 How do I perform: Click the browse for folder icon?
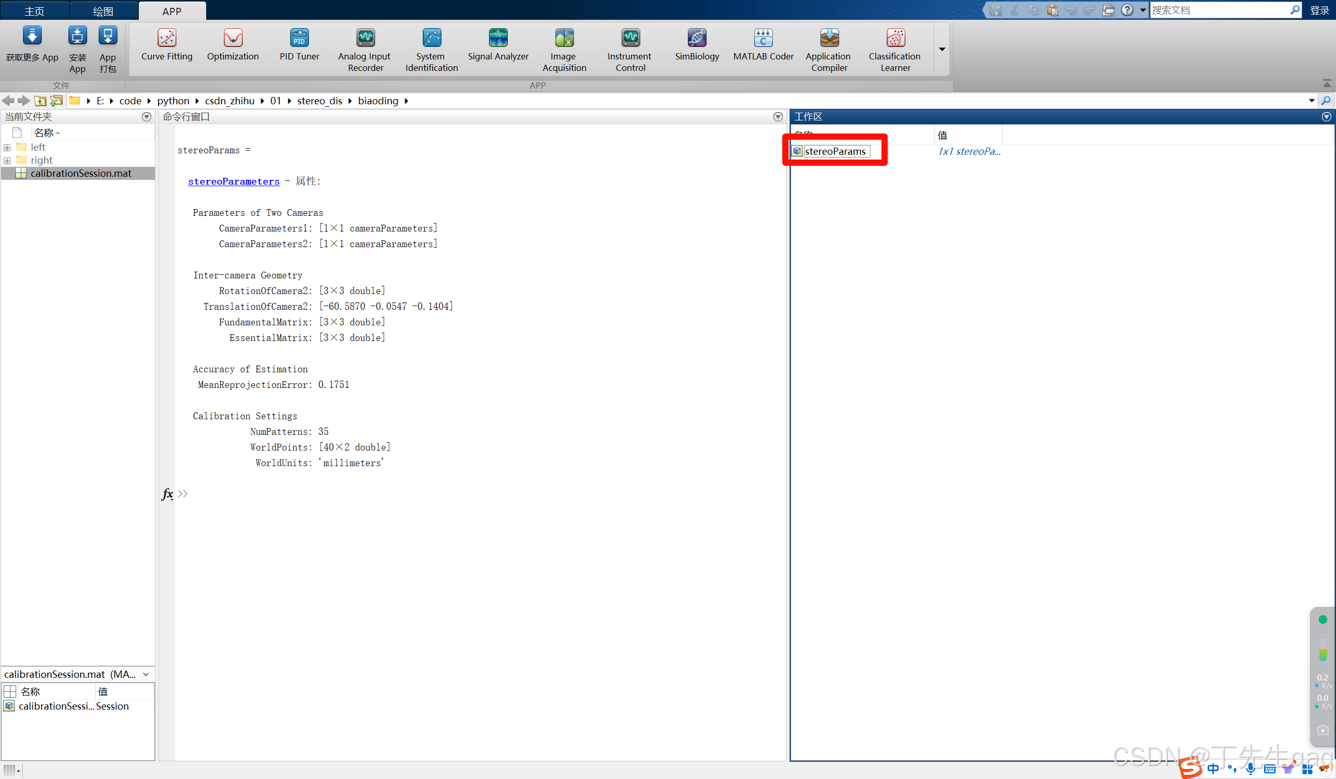coord(56,101)
